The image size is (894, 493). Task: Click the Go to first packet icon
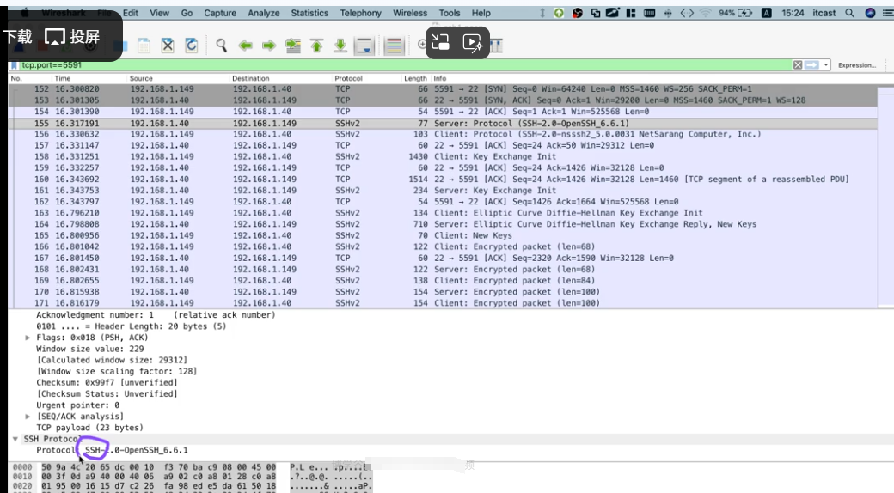[316, 45]
